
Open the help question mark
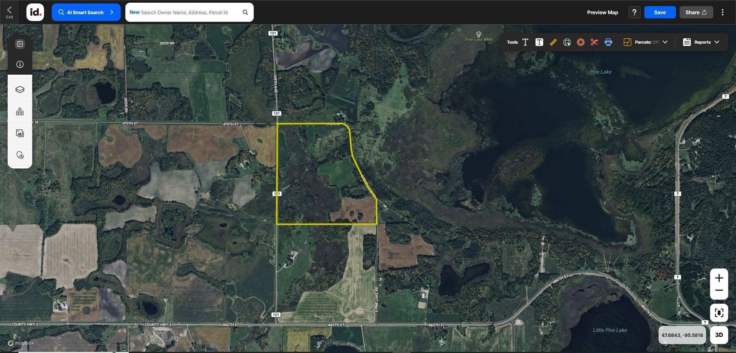[634, 12]
